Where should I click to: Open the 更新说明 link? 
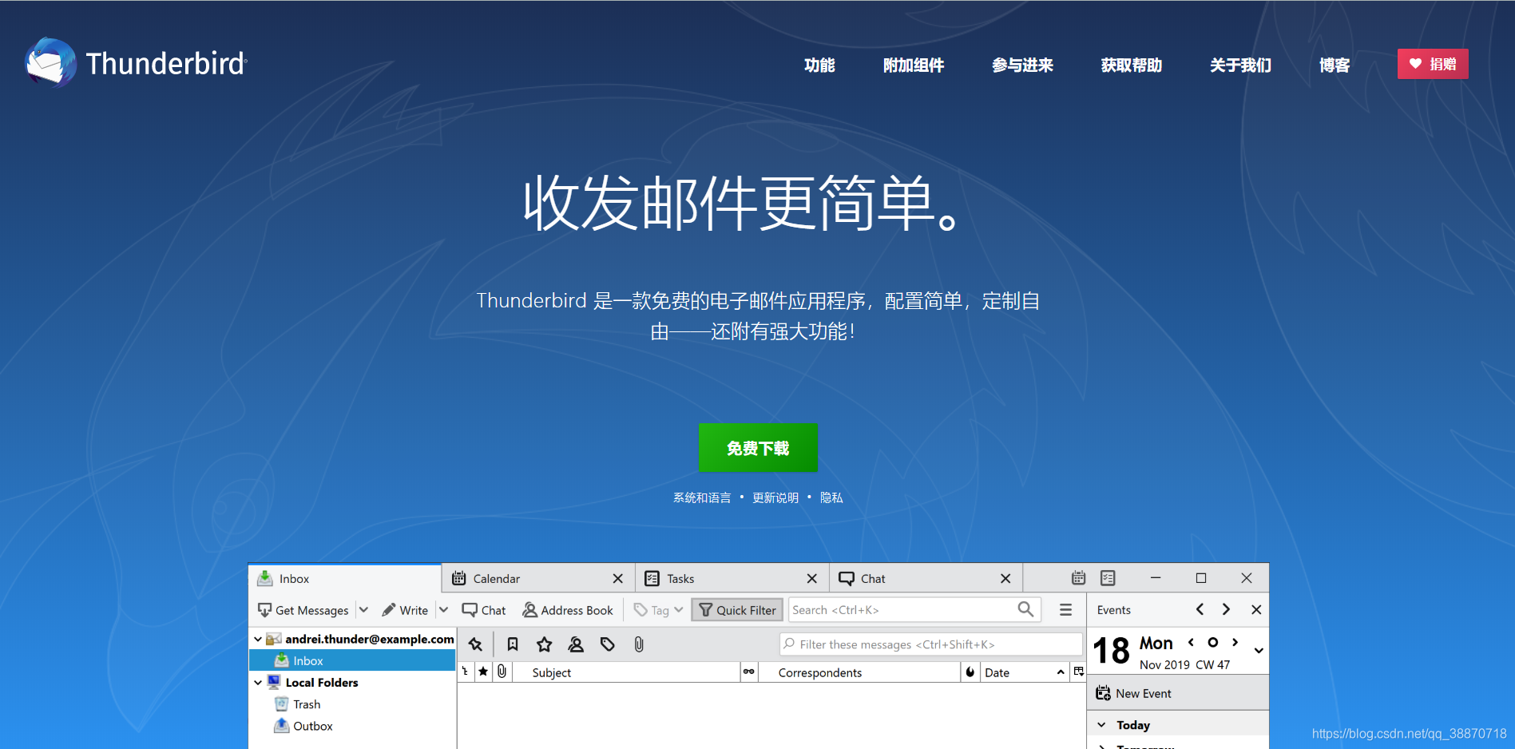point(775,497)
